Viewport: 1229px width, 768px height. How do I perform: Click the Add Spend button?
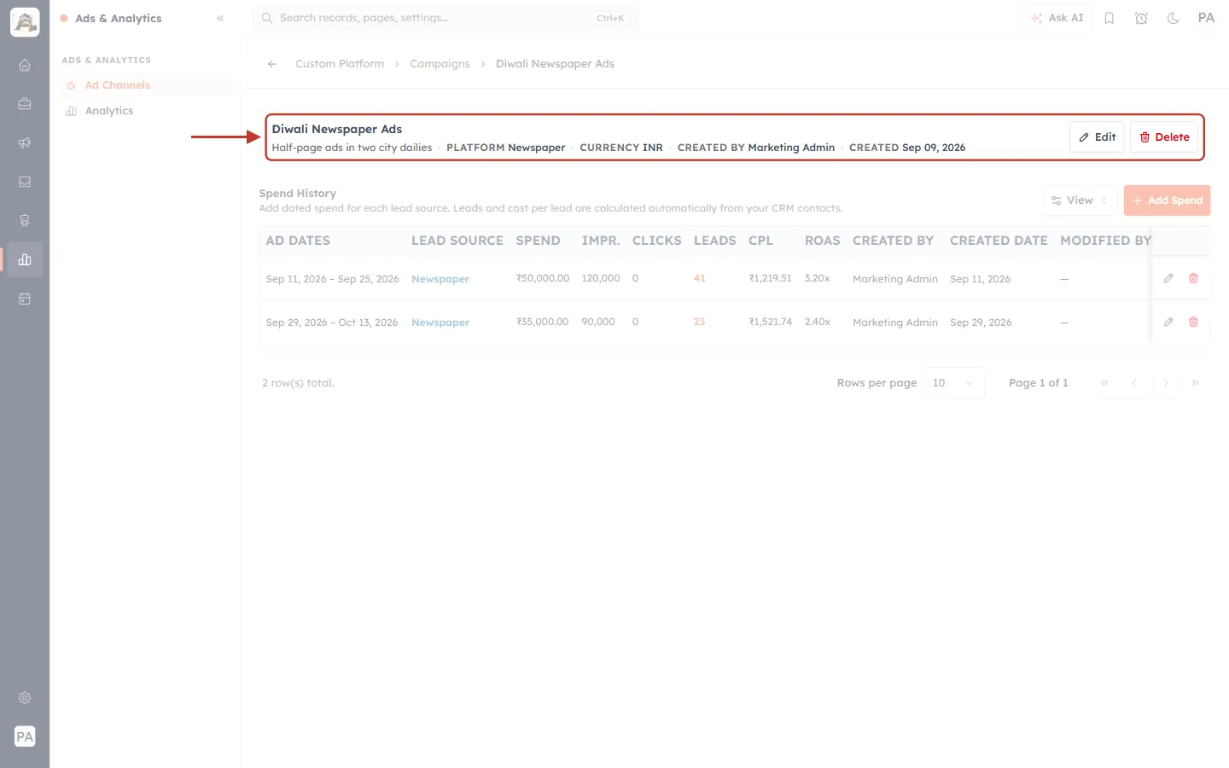coord(1167,201)
